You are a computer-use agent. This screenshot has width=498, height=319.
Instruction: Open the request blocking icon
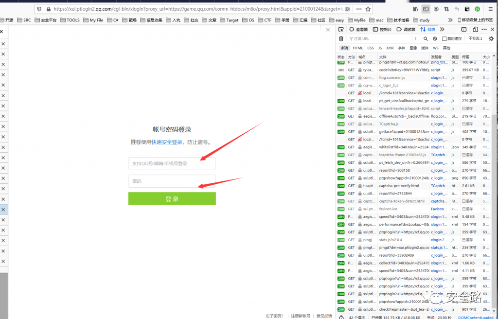click(435, 38)
